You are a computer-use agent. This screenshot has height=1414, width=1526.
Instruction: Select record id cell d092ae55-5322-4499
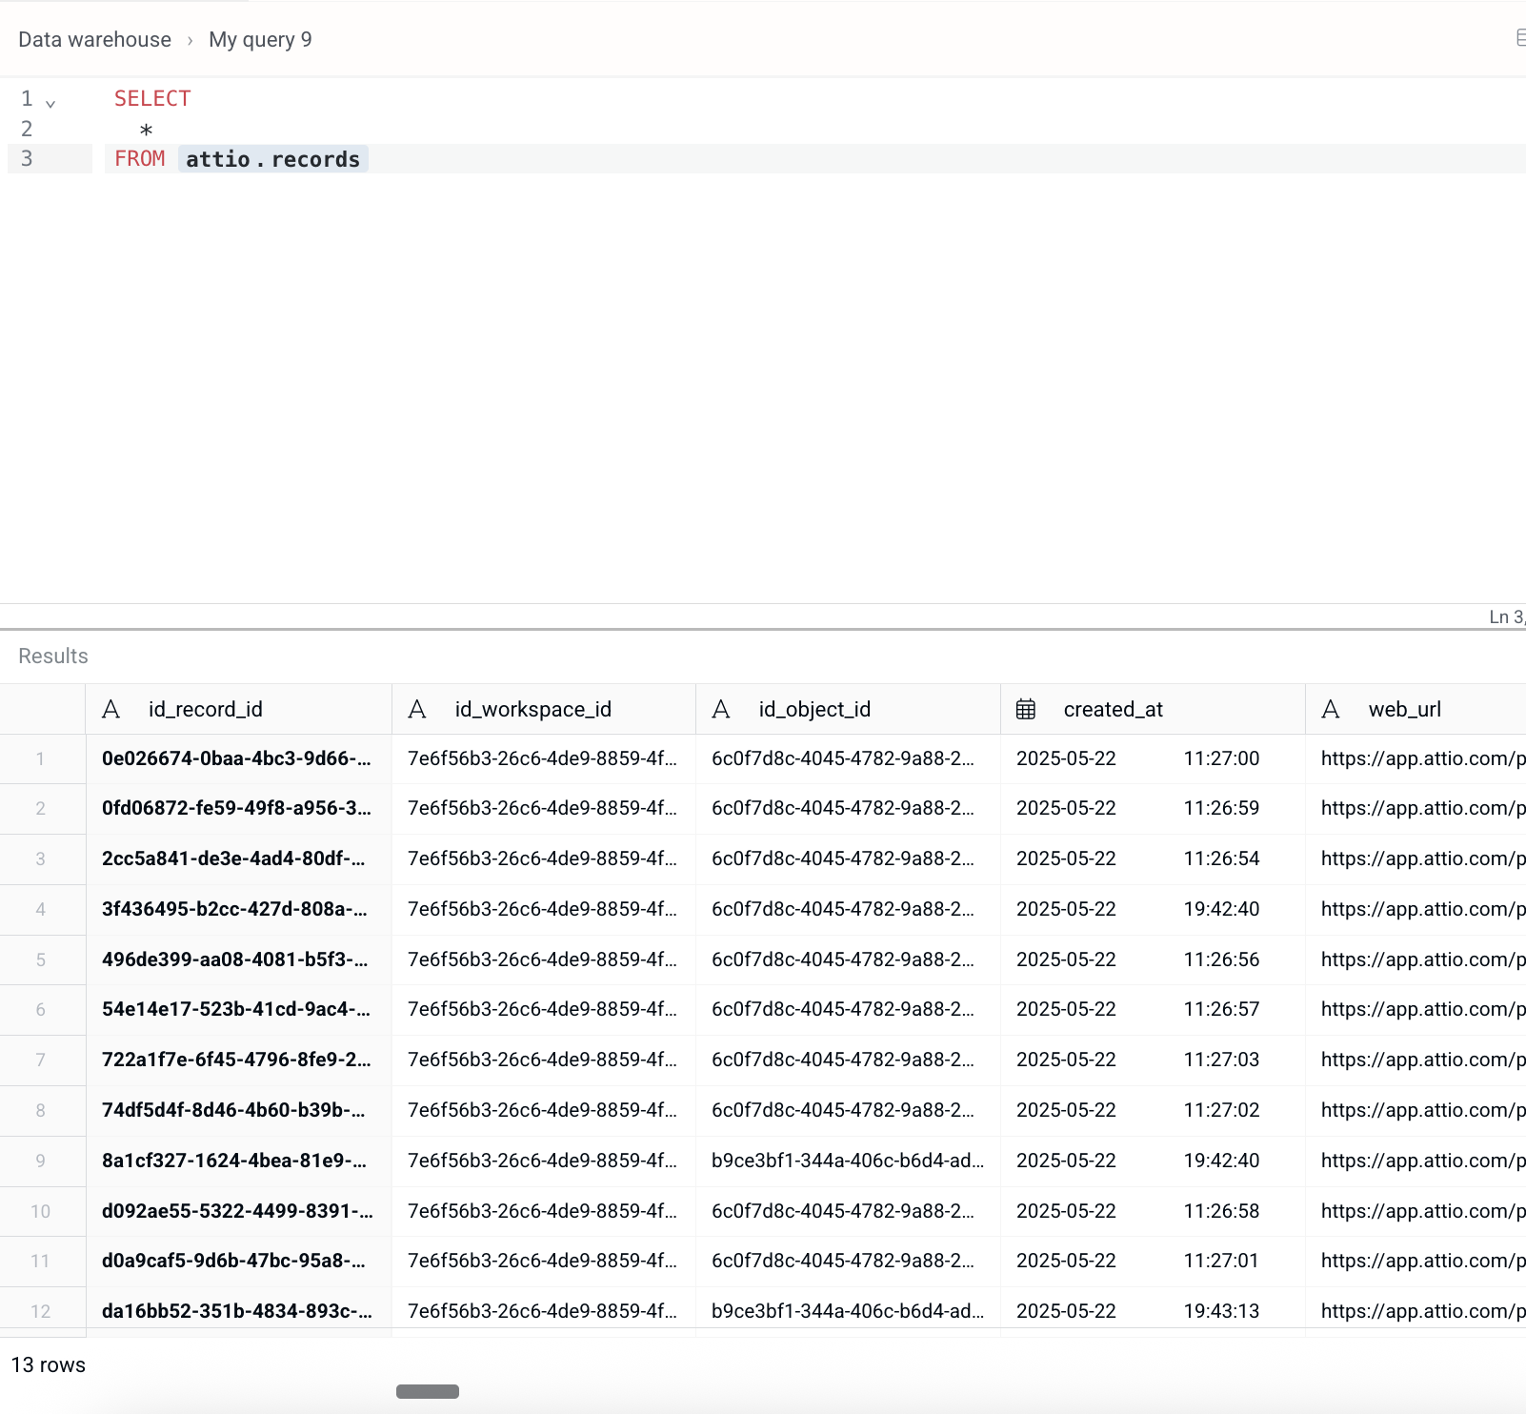(x=238, y=1211)
